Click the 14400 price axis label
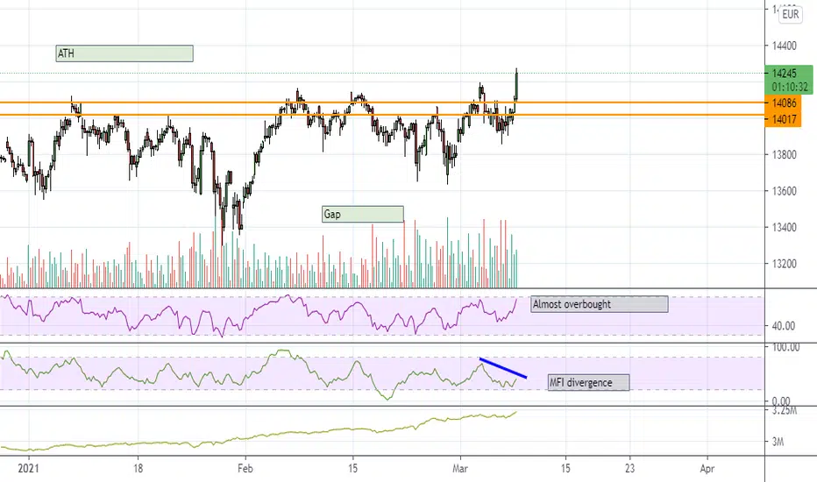Screen dimensions: 817x482 coord(785,46)
